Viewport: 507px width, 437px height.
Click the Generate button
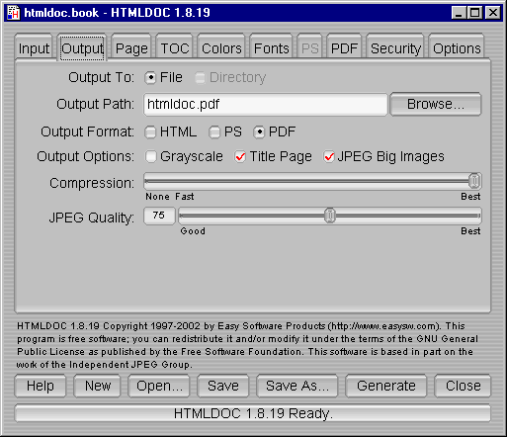pyautogui.click(x=386, y=386)
